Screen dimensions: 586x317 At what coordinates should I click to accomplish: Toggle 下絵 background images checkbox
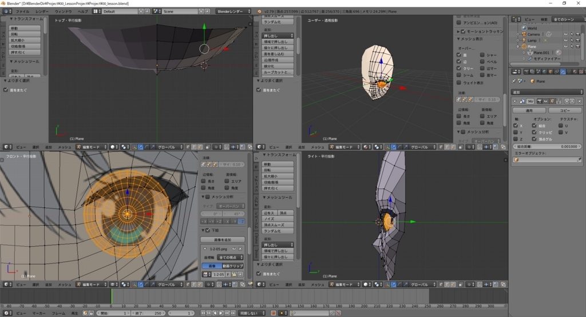click(208, 231)
